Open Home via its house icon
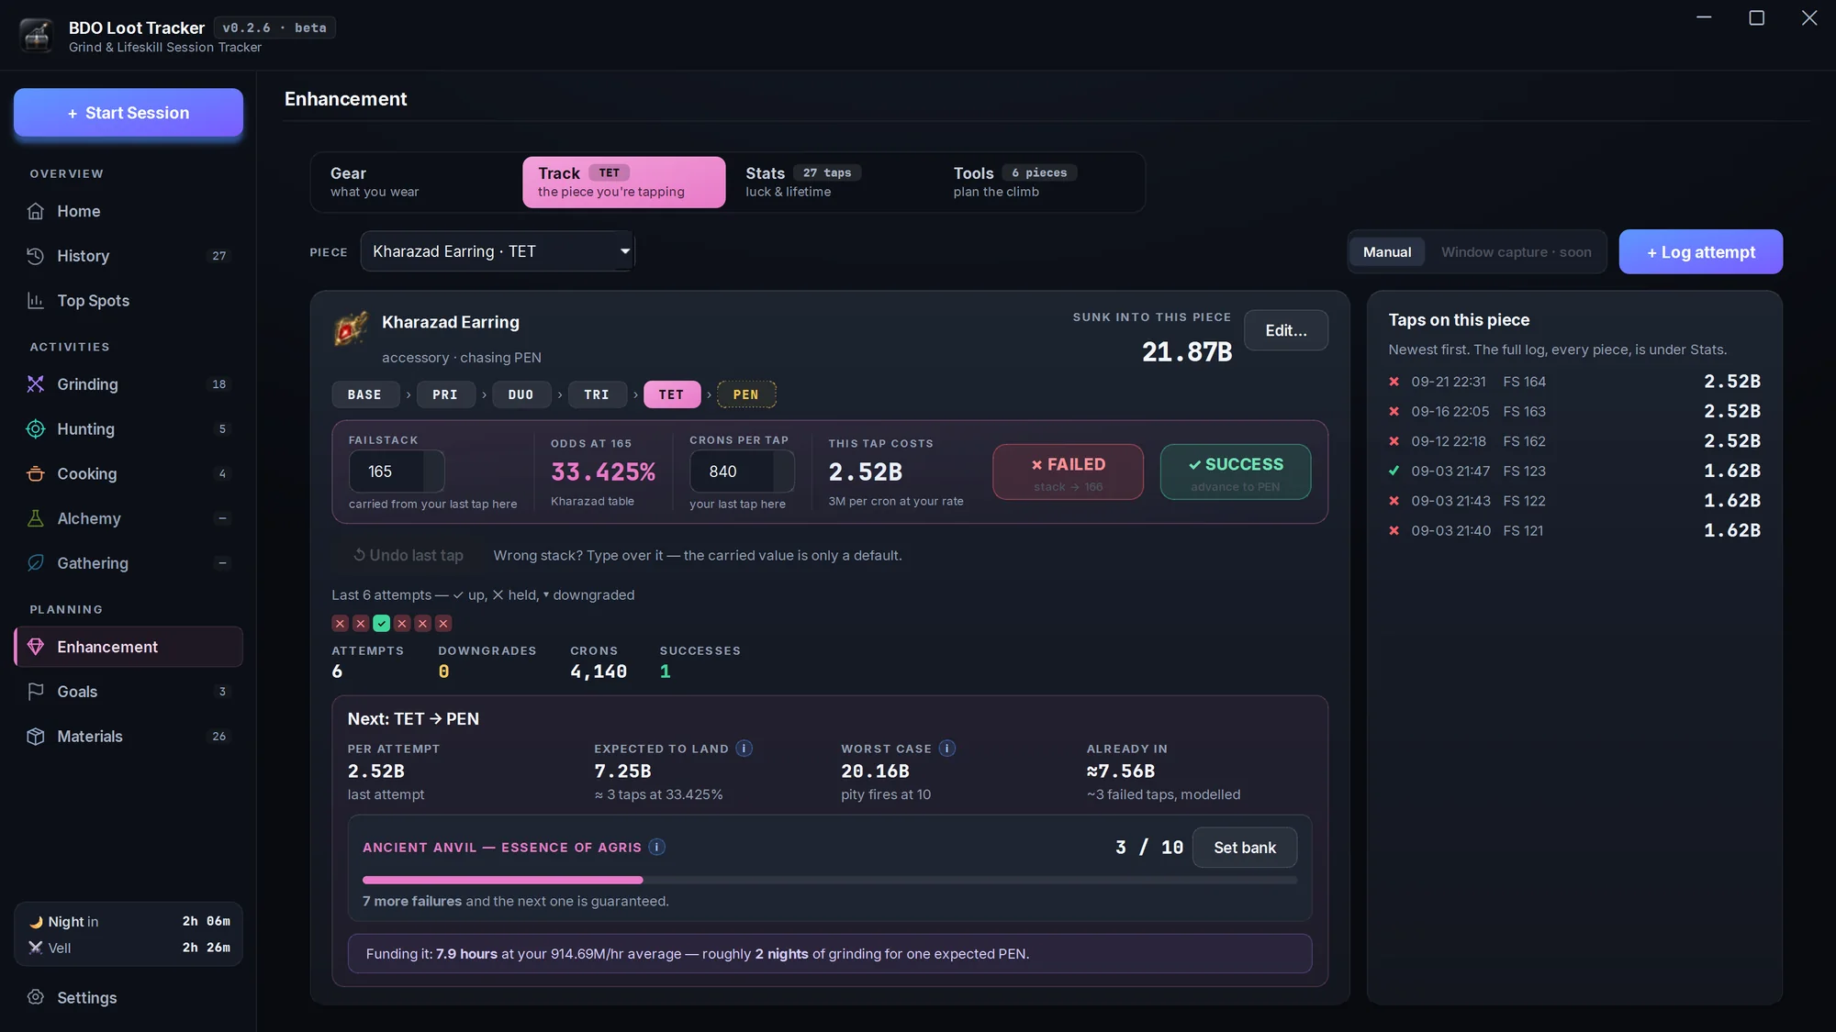Screen dimensions: 1836x1032 (x=36, y=211)
